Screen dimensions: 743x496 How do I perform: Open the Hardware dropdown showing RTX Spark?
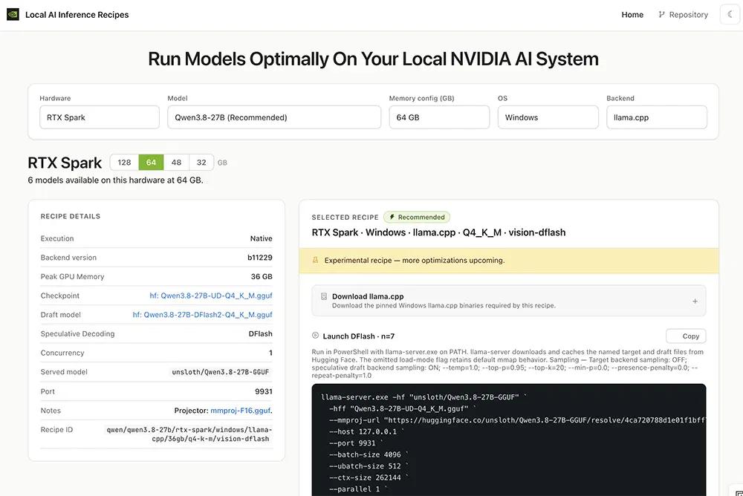coord(100,117)
